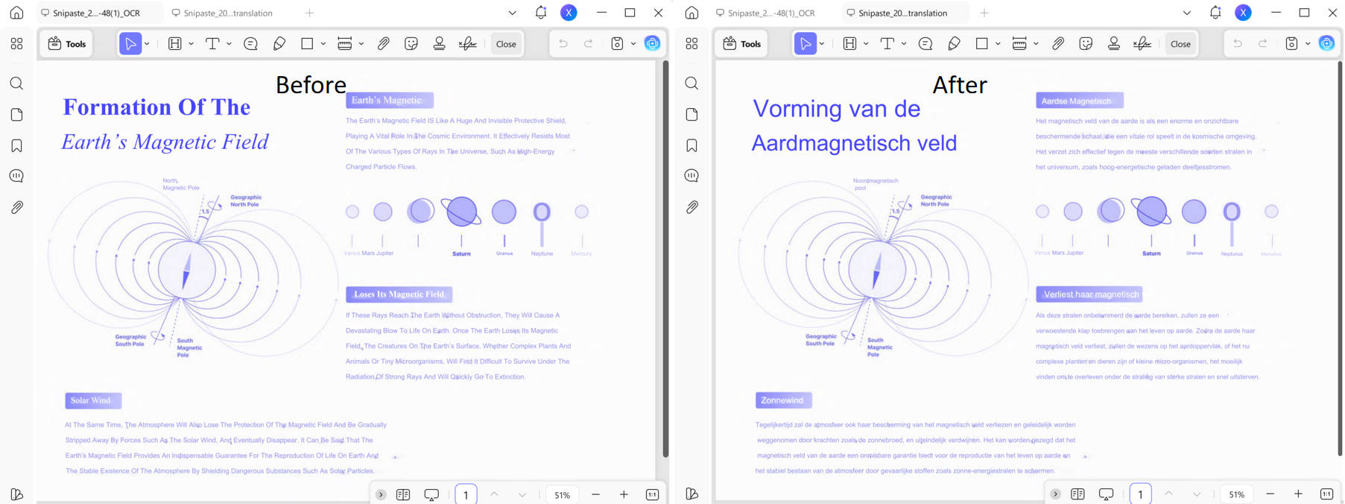Open the search panel in left window sidebar
Viewport: 1345px width, 504px height.
tap(16, 84)
